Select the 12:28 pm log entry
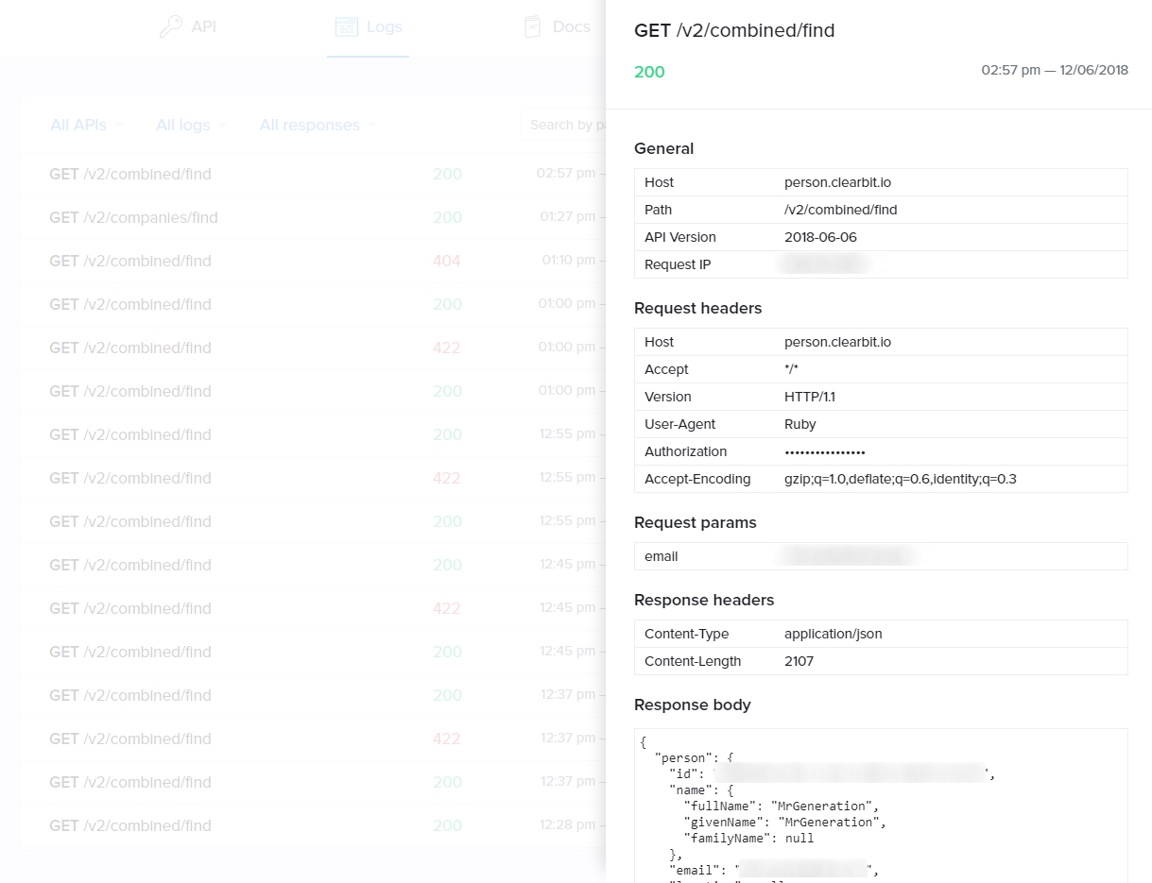The width and height of the screenshot is (1152, 883). pyautogui.click(x=313, y=825)
